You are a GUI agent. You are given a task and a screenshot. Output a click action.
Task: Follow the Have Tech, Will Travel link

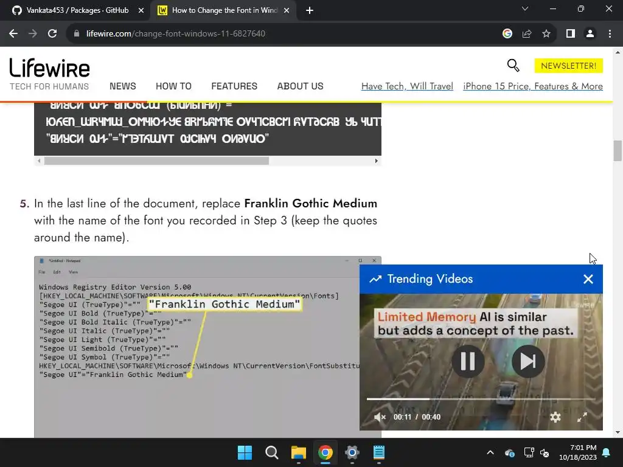click(x=407, y=86)
